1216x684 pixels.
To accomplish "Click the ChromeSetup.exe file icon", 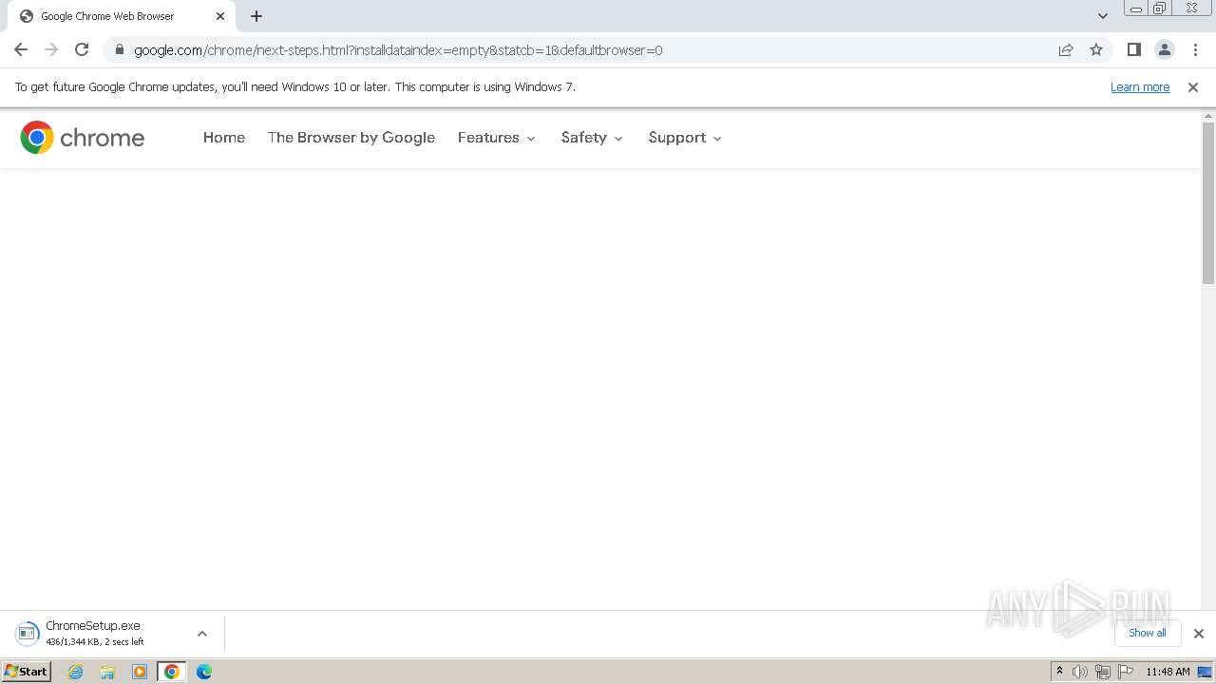I will point(27,634).
